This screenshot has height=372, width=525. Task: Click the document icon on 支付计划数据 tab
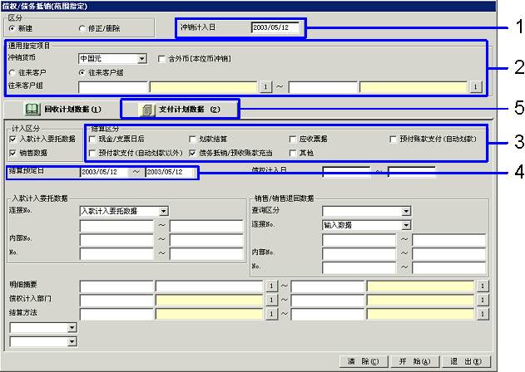146,109
